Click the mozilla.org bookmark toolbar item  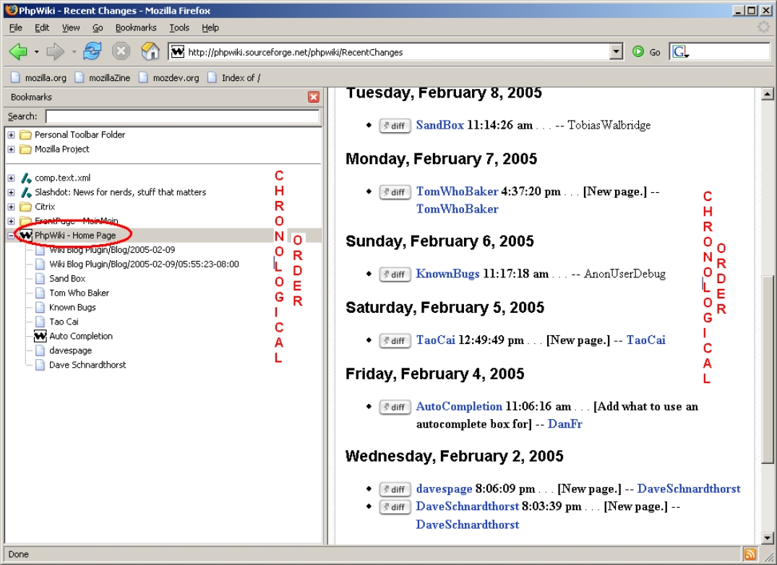38,78
